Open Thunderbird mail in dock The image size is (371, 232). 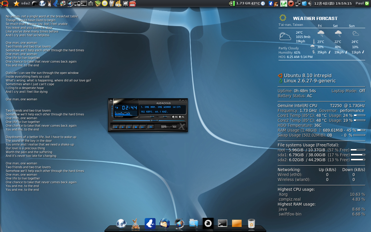165,223
